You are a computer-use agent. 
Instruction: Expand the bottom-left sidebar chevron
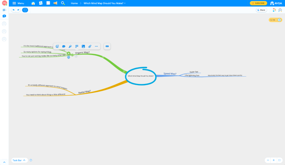tap(4, 162)
